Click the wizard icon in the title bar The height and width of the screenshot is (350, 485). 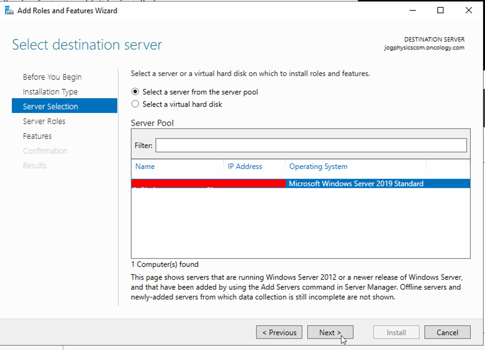coord(9,10)
